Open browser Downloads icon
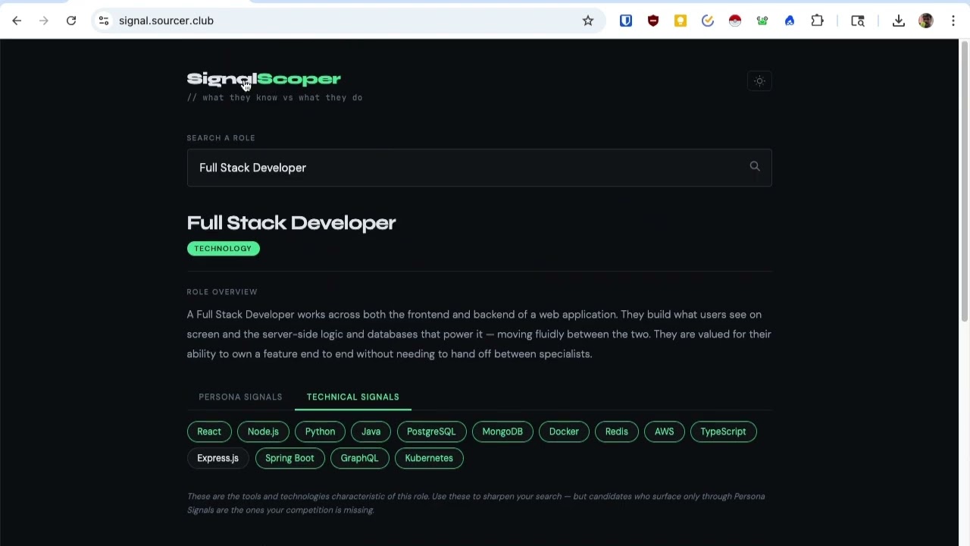 [x=899, y=20]
